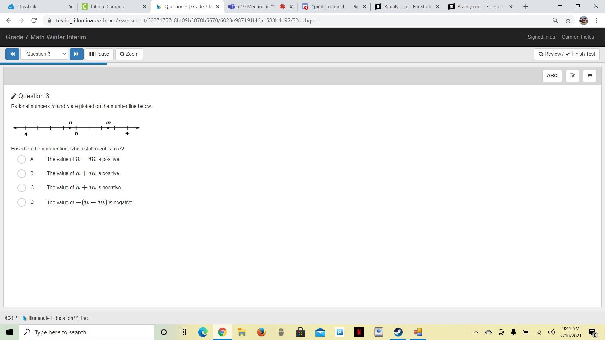Viewport: 605px width, 340px height.
Task: Open the notes edit tool icon
Action: pyautogui.click(x=572, y=76)
